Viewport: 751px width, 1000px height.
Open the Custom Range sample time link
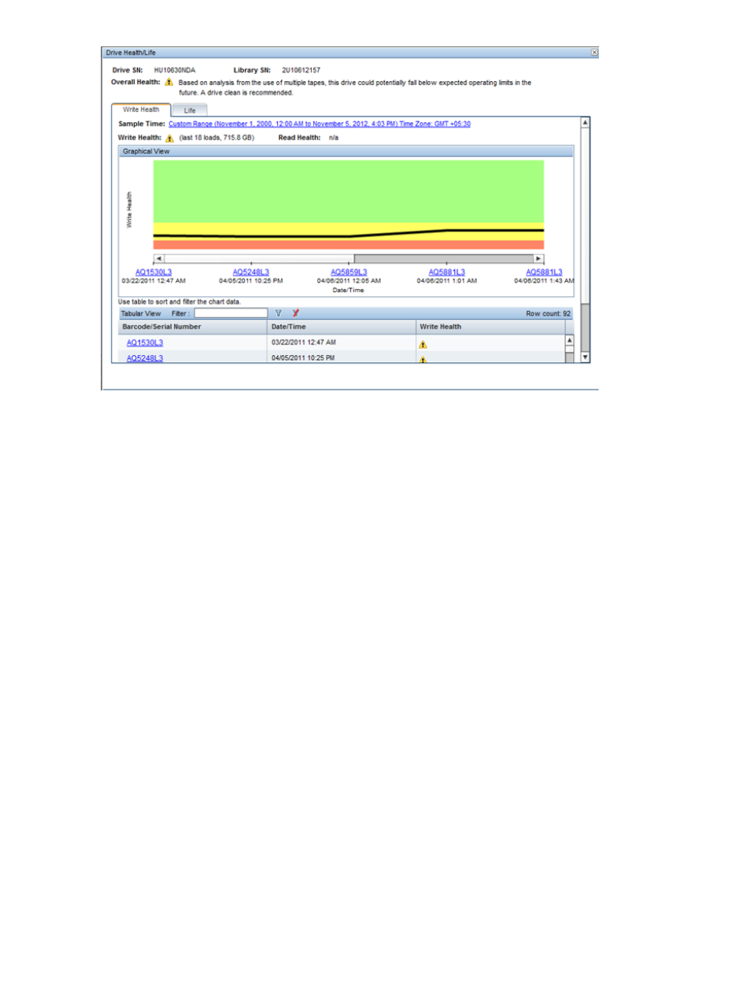[320, 124]
